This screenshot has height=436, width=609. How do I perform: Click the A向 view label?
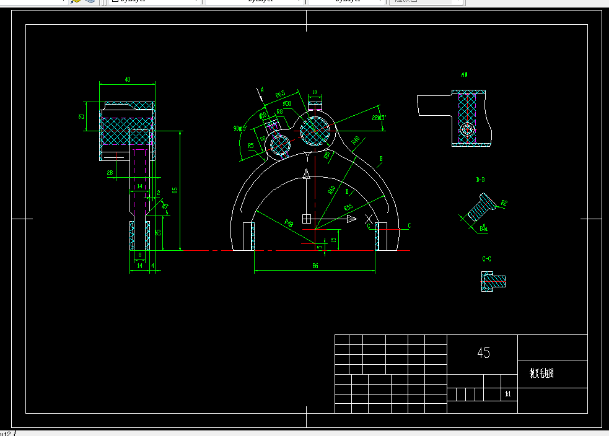pos(464,74)
